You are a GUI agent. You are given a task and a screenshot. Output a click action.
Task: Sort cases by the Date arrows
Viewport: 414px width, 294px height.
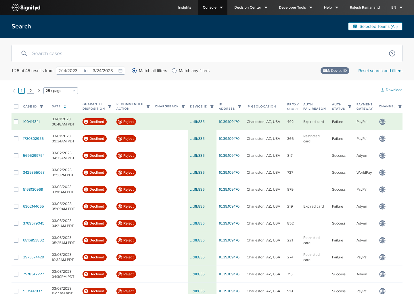[65, 107]
